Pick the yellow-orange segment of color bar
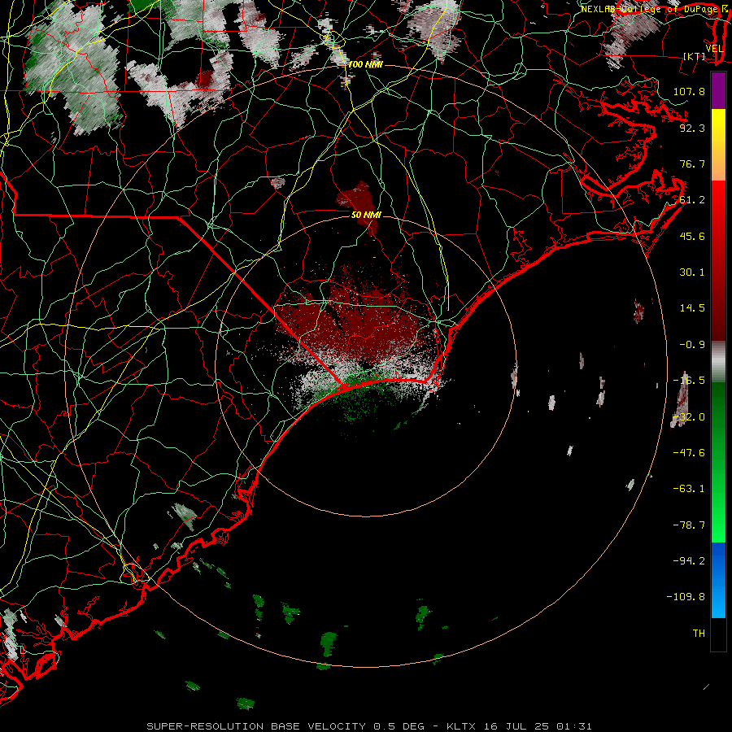Viewport: 732px width, 732px height. tap(718, 145)
